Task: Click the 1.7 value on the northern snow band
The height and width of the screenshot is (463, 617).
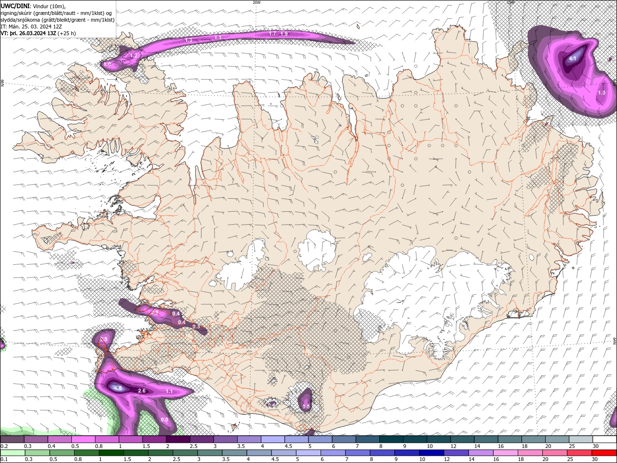Action: [272, 34]
